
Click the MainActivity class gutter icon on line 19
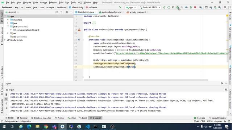point(79,30)
